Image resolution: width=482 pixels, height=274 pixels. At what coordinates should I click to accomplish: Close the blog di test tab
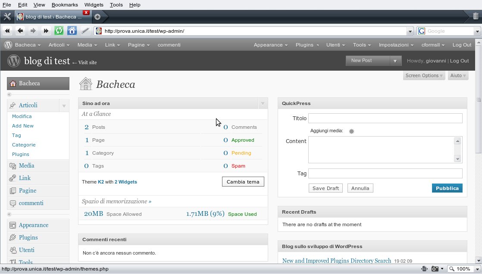coord(86,12)
